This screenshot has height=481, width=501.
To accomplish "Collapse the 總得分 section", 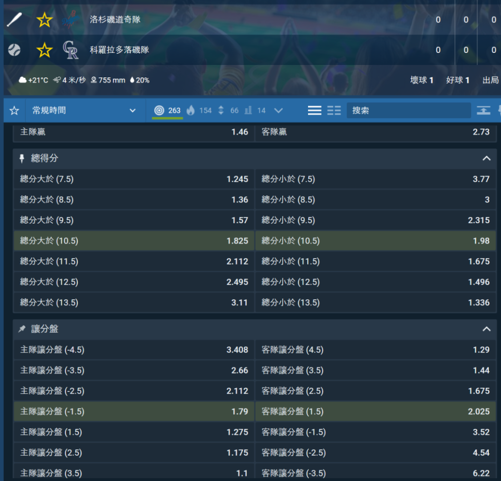I will tap(487, 158).
